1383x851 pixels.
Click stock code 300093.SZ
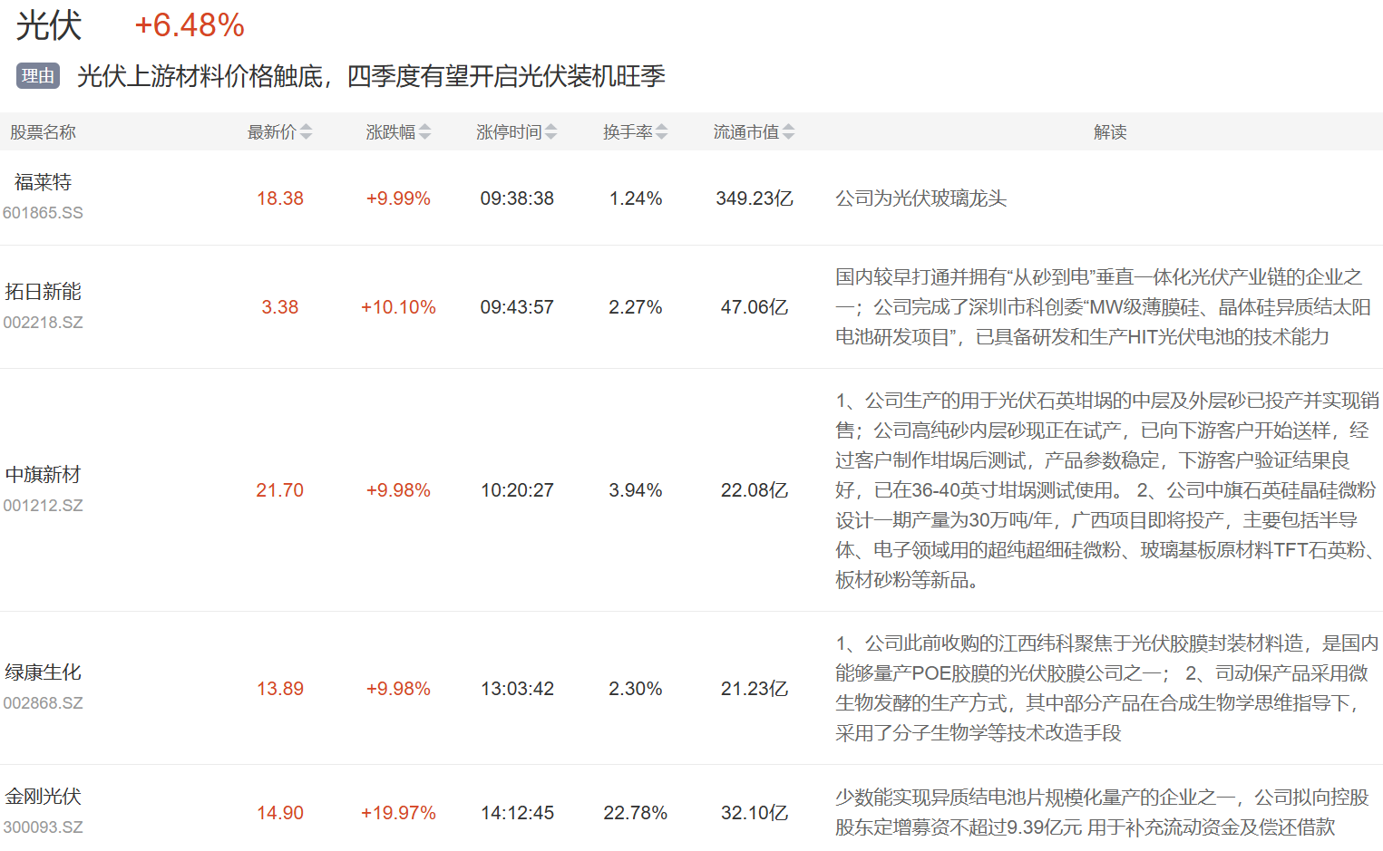point(43,827)
